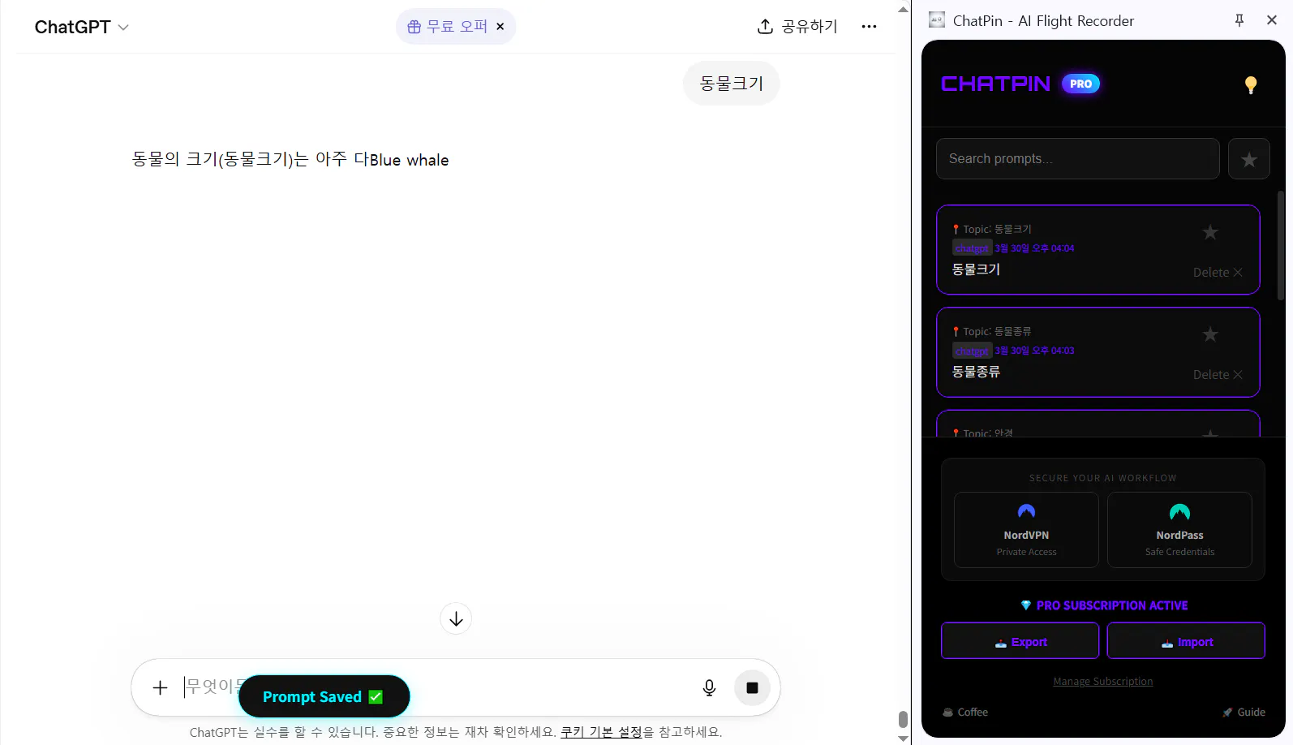Click the Prompt Saved toast notification

coord(324,696)
